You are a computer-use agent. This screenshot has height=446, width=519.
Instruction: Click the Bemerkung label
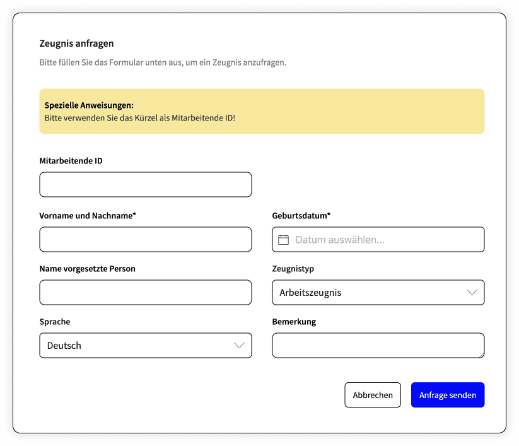click(x=294, y=322)
